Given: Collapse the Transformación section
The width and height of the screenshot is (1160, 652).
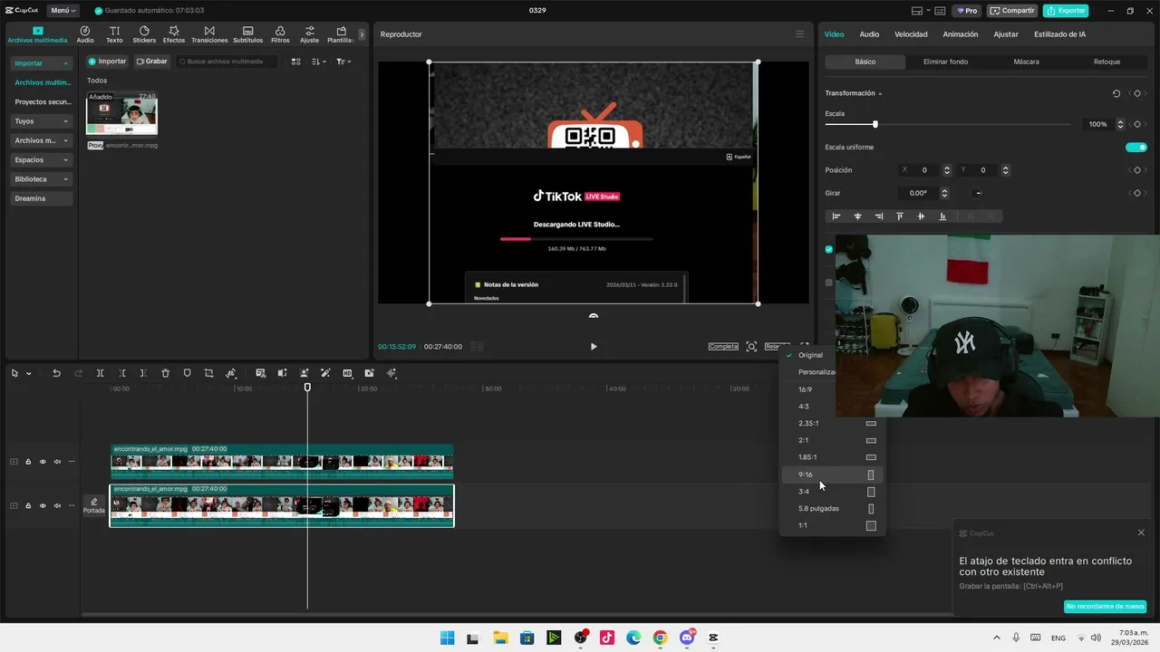Looking at the screenshot, I should pos(880,93).
